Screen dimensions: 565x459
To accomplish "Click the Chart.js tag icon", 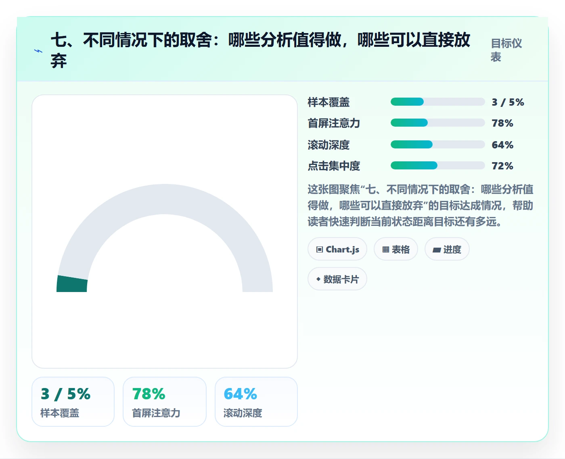I will (x=320, y=250).
